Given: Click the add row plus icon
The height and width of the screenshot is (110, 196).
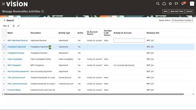Looking at the screenshot, I should (x=14, y=26).
